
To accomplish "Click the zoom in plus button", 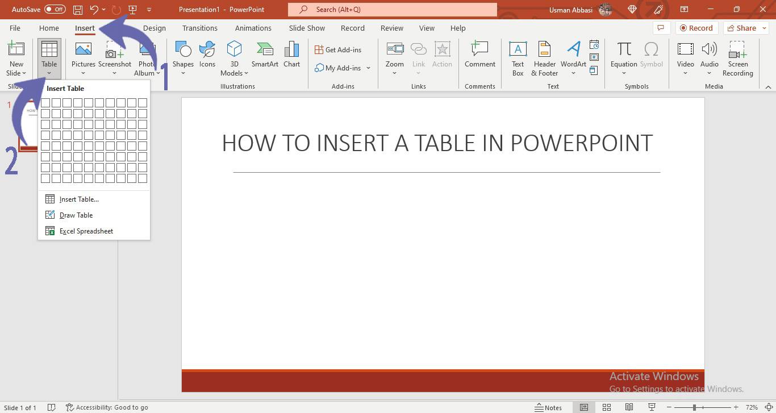I will pos(736,407).
